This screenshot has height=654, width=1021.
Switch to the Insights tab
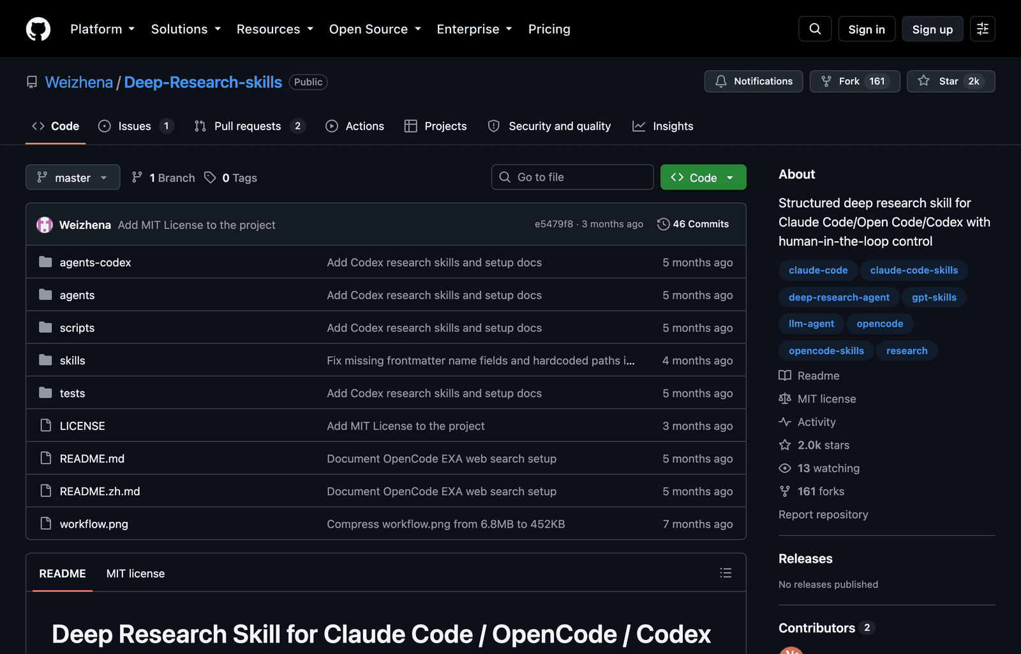[x=663, y=126]
